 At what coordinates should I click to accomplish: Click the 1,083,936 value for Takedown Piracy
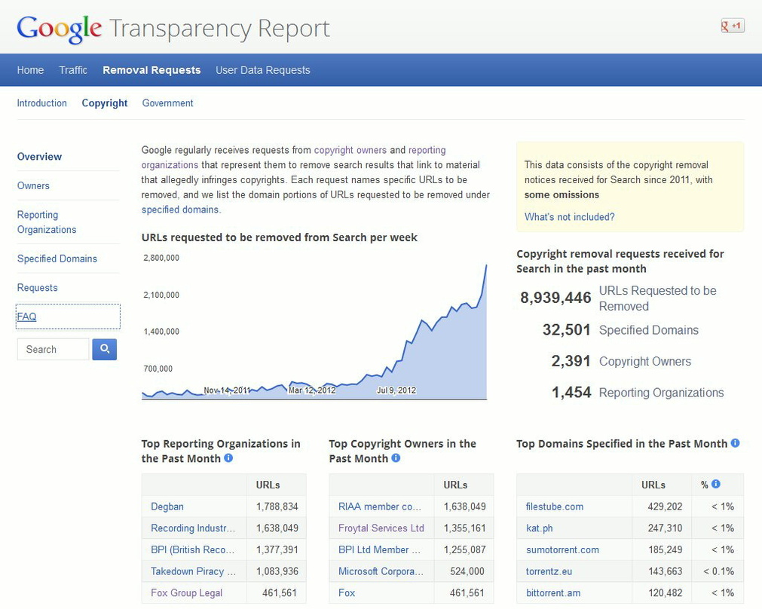[277, 571]
